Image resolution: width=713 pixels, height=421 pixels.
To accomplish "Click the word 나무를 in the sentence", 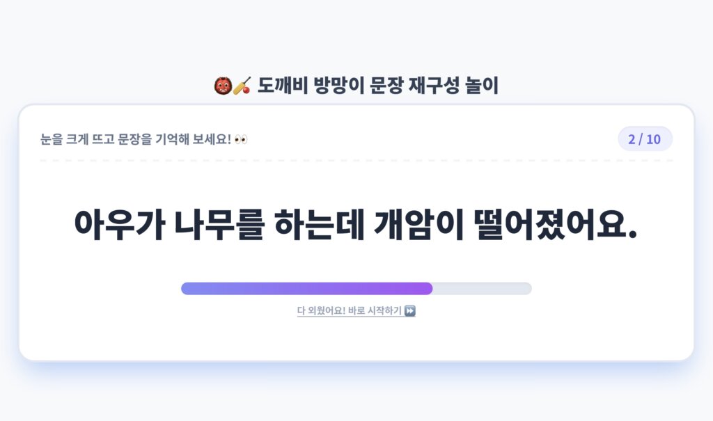I will 219,225.
